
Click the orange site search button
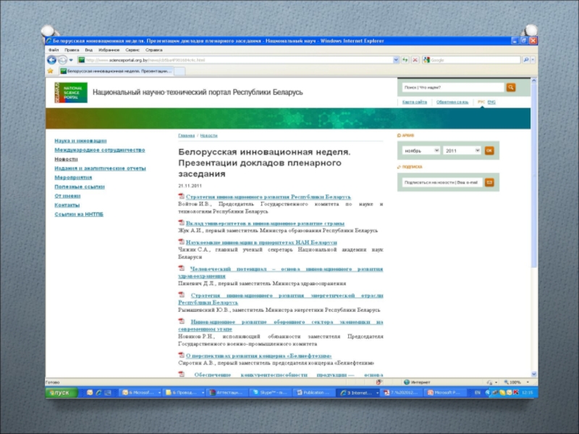pos(511,88)
